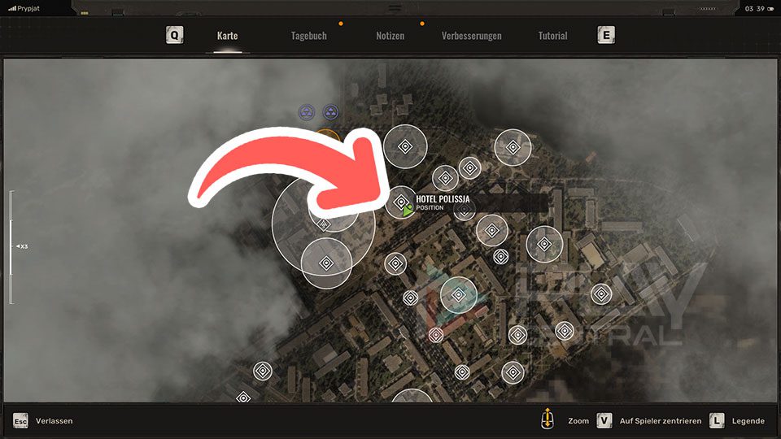Open the Tutorial tab
The image size is (781, 439).
tap(552, 36)
